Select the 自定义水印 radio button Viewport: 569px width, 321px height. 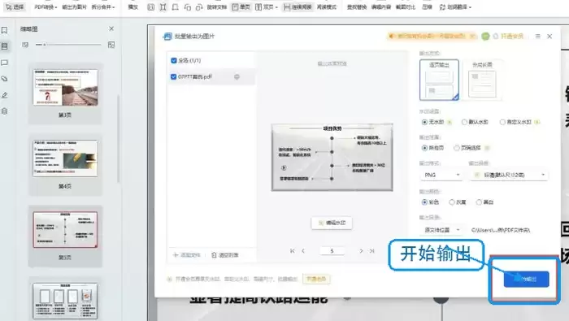coord(502,122)
